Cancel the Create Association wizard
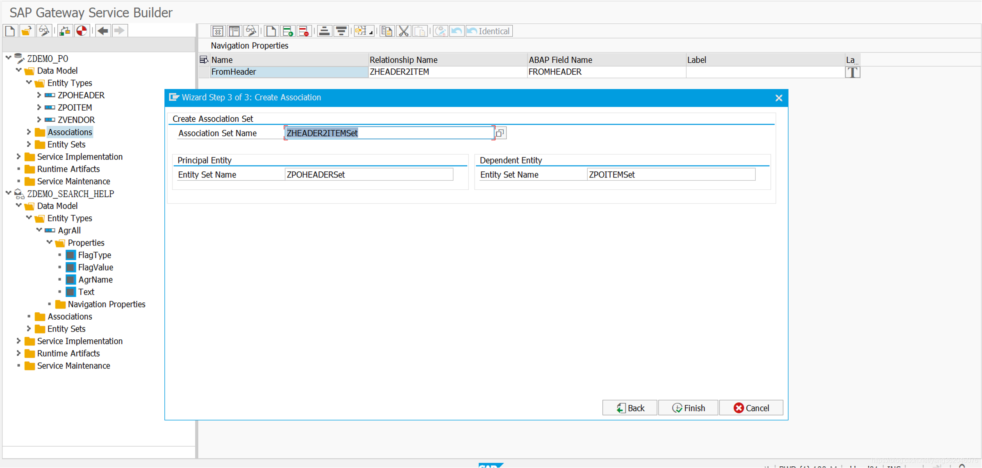 pos(751,408)
